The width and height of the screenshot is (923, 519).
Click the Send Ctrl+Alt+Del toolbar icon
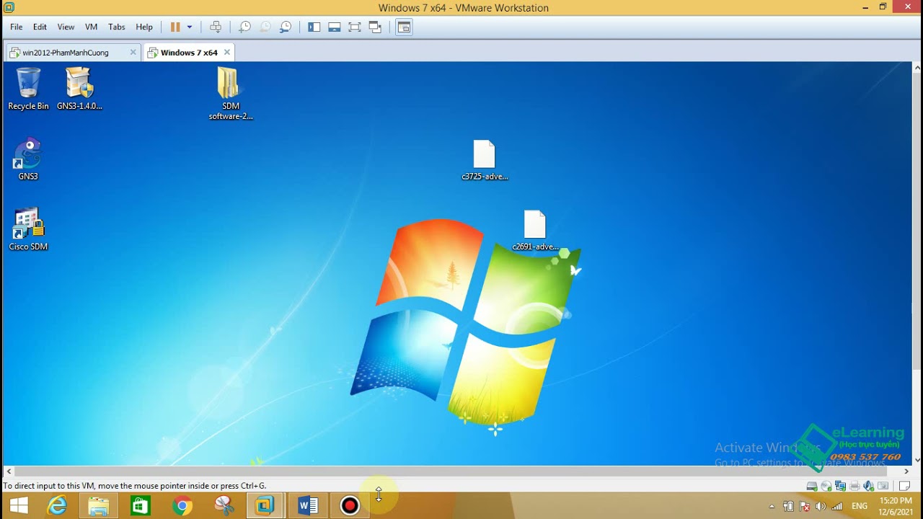216,27
